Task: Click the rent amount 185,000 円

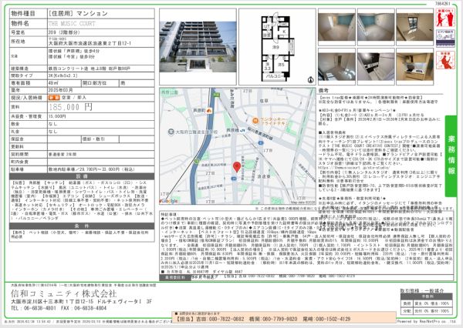Action: 70,107
